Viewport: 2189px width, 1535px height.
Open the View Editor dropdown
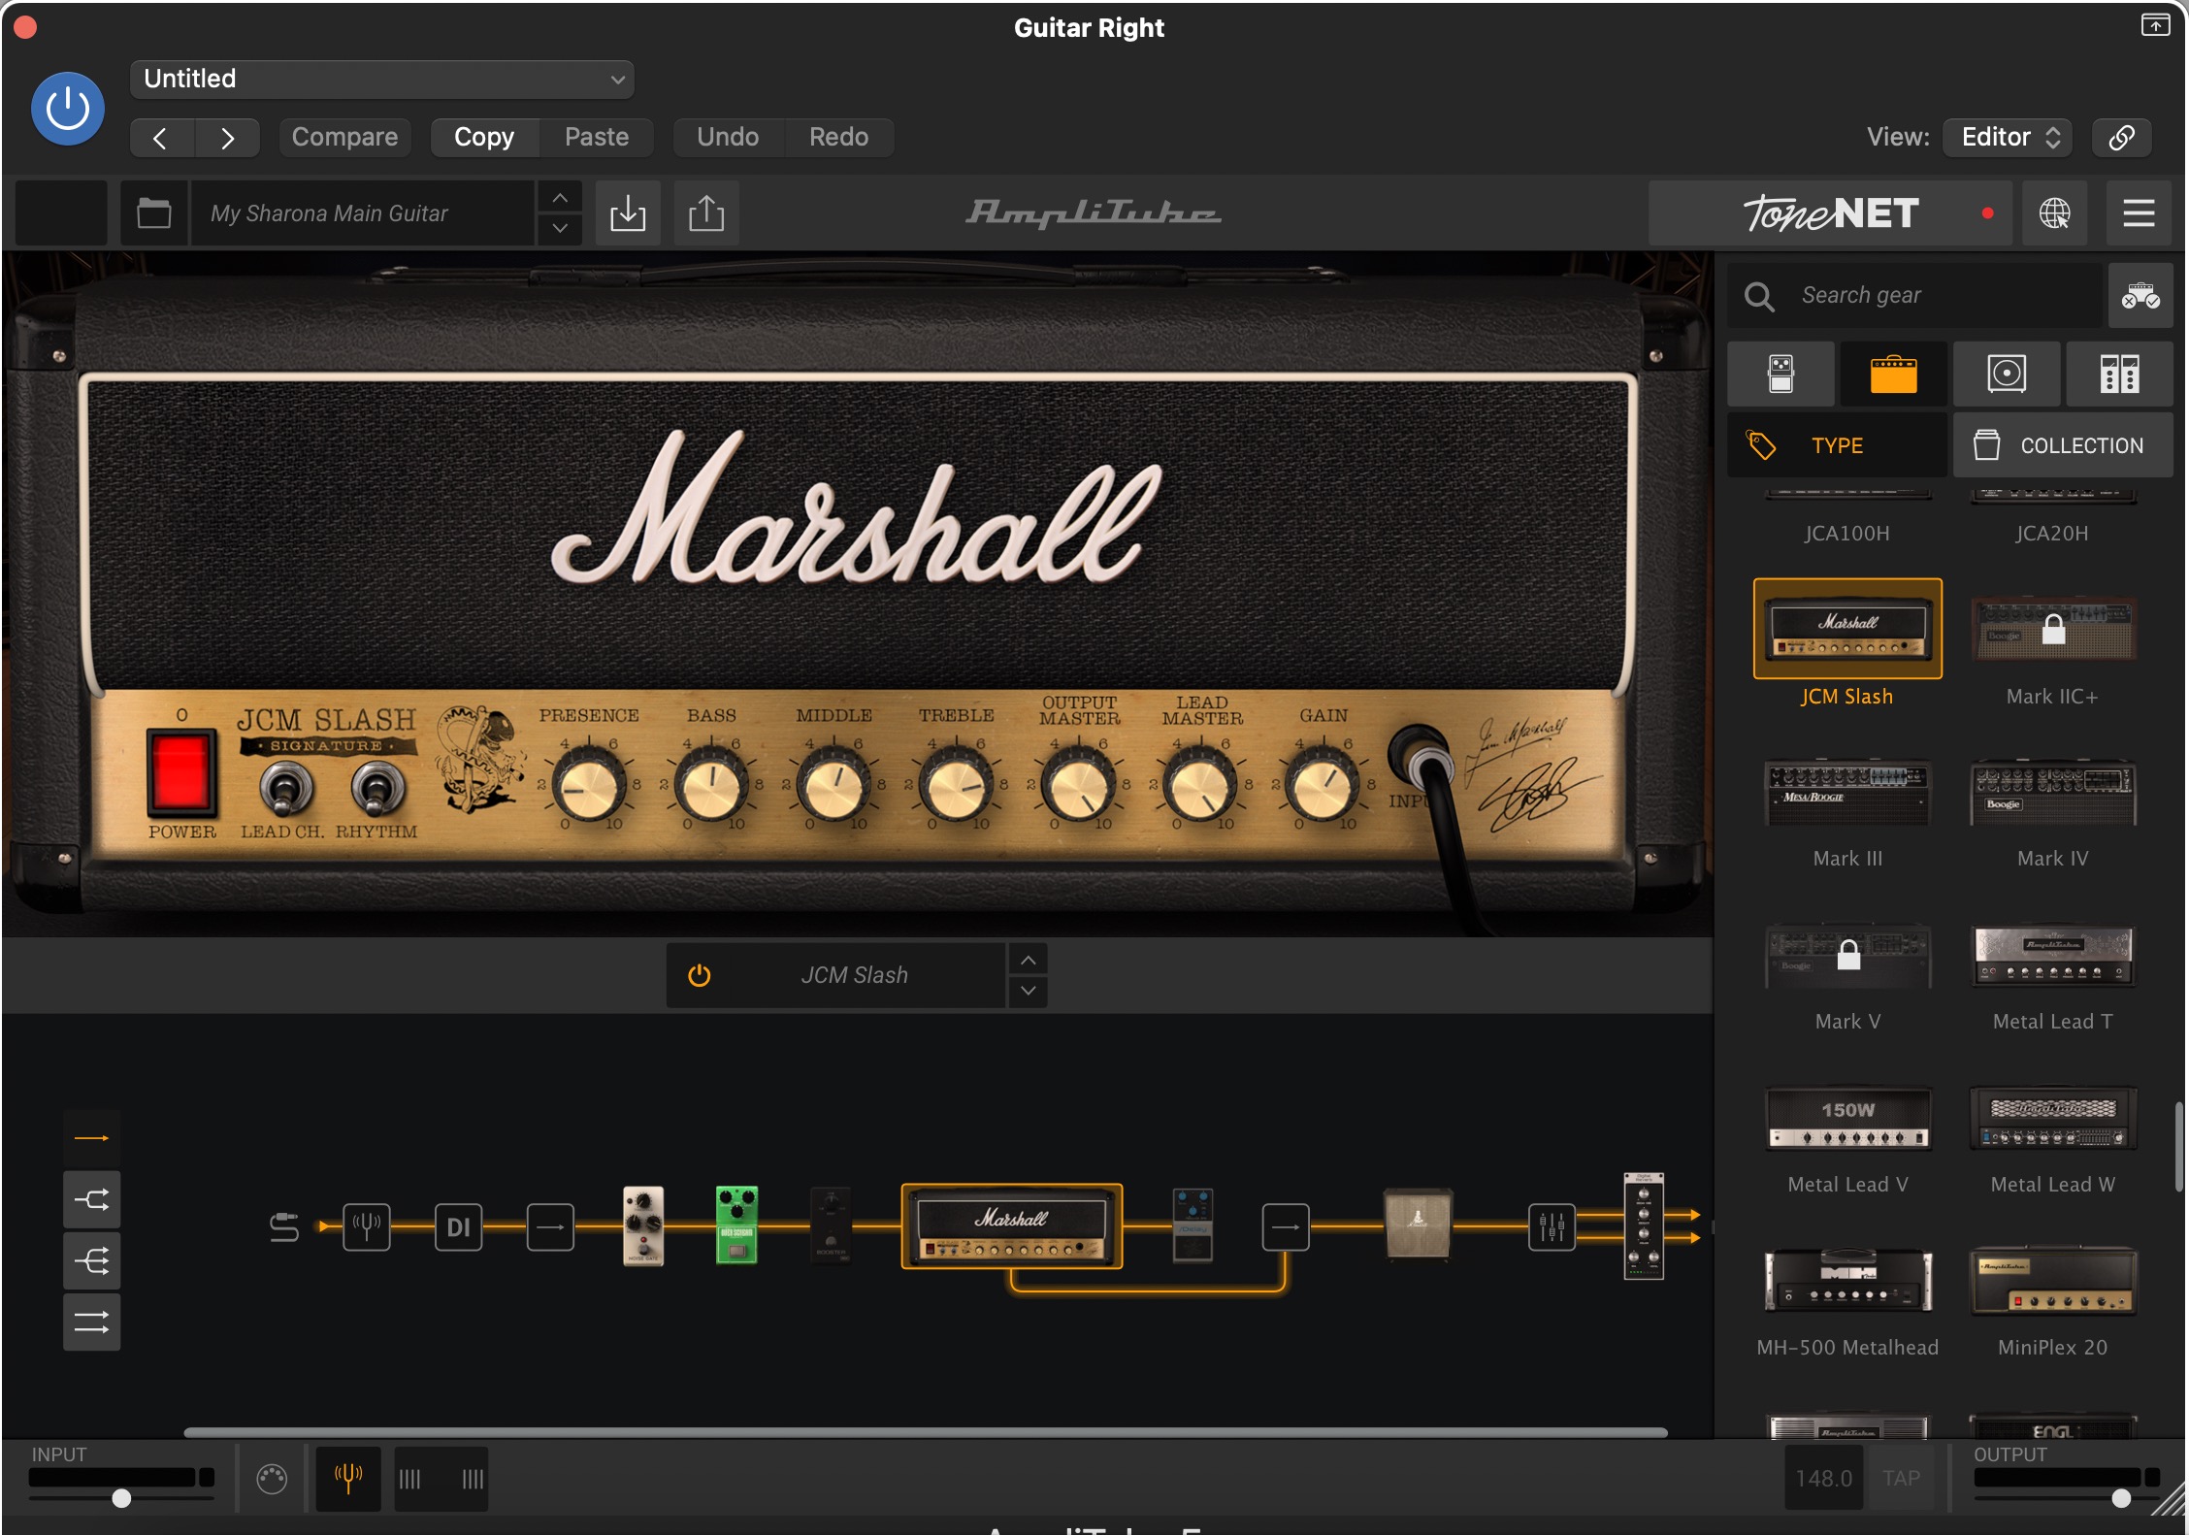(2008, 138)
